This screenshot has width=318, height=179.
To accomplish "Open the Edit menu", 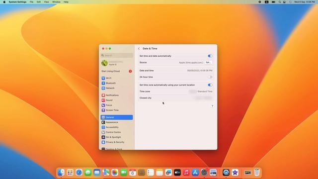I will [39, 2].
